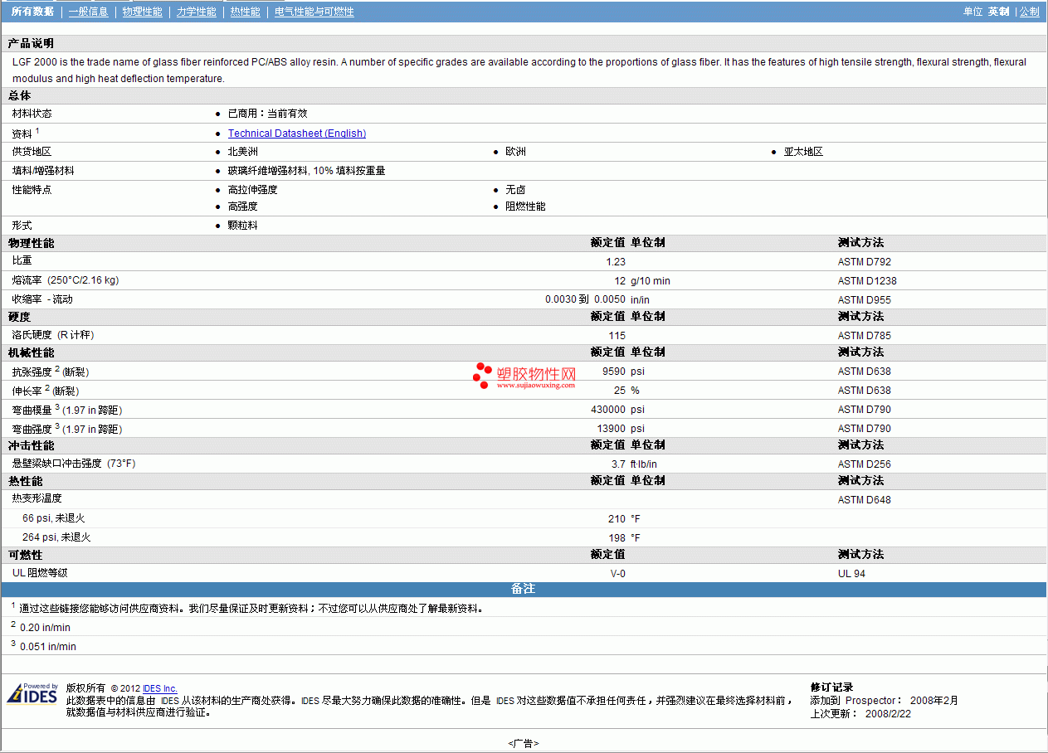Click the IDES Inc. copyright link
This screenshot has height=753, width=1048.
pyautogui.click(x=160, y=688)
